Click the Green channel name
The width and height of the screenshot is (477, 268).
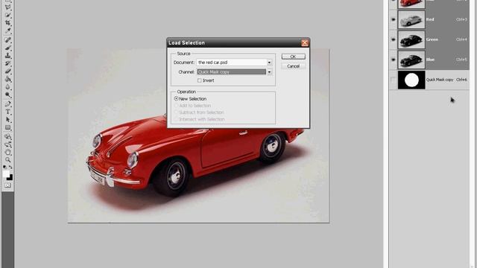click(x=432, y=39)
